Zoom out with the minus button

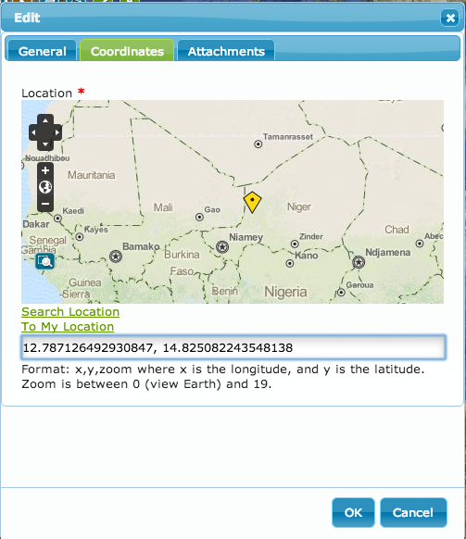[x=45, y=204]
